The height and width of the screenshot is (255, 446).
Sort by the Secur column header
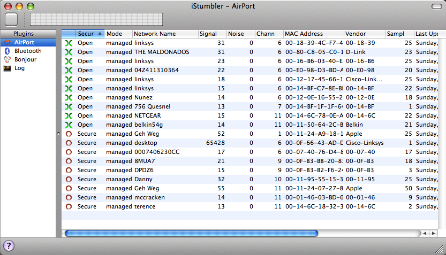pos(89,34)
